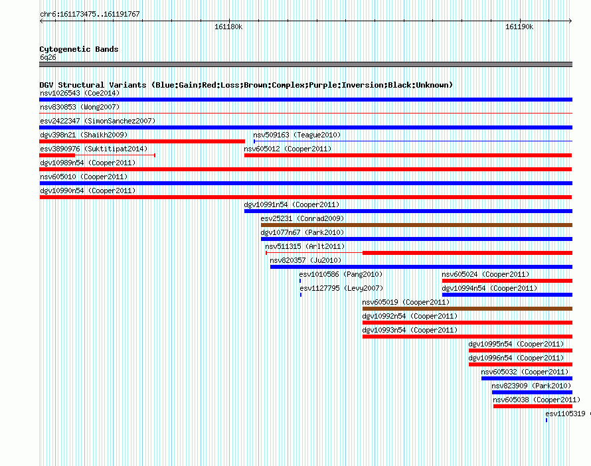The height and width of the screenshot is (466, 591).
Task: Select the esv1127795 (Levy2007) label
Action: pyautogui.click(x=341, y=288)
